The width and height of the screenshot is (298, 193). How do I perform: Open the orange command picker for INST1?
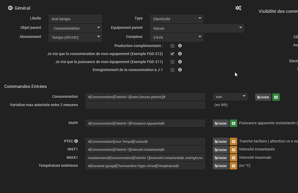(233, 150)
